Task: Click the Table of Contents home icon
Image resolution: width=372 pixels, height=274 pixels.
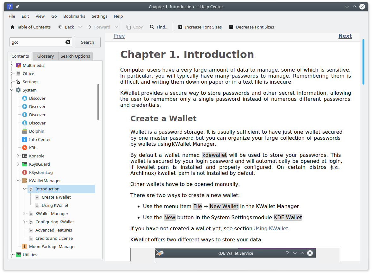Action: (12, 27)
